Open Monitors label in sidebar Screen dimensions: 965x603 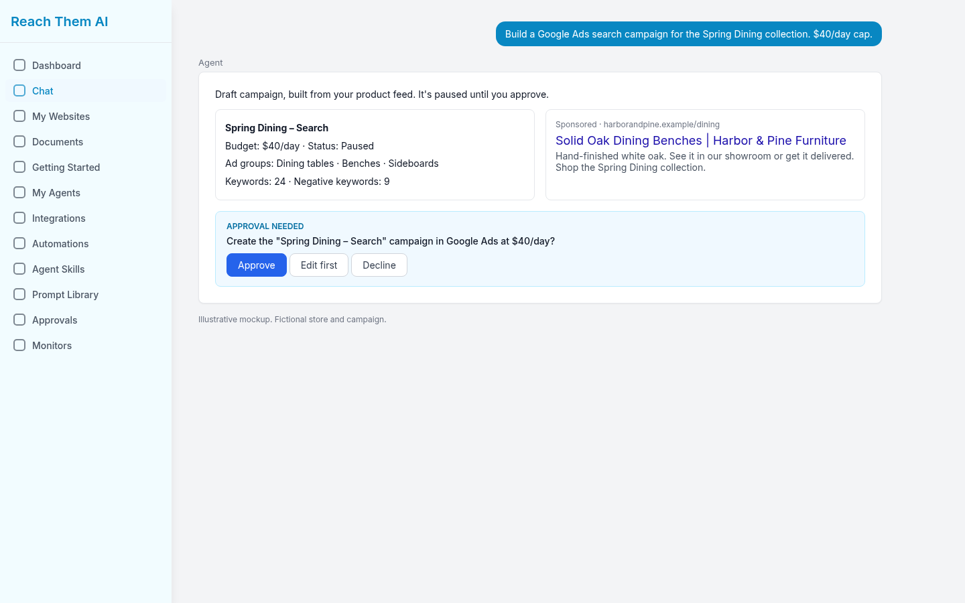[52, 346]
